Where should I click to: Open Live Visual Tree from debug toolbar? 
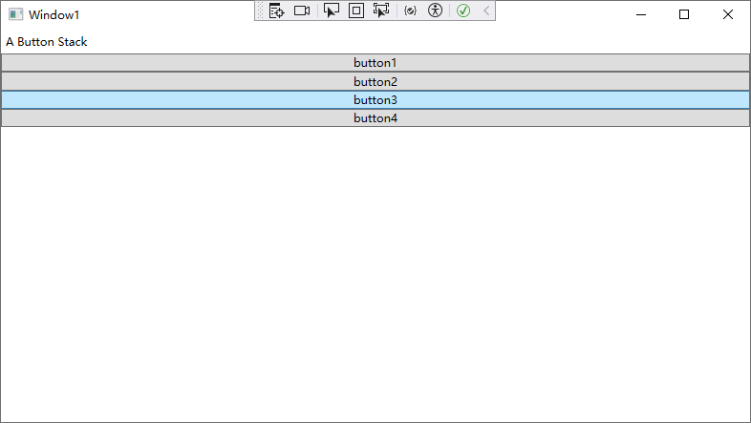(276, 11)
